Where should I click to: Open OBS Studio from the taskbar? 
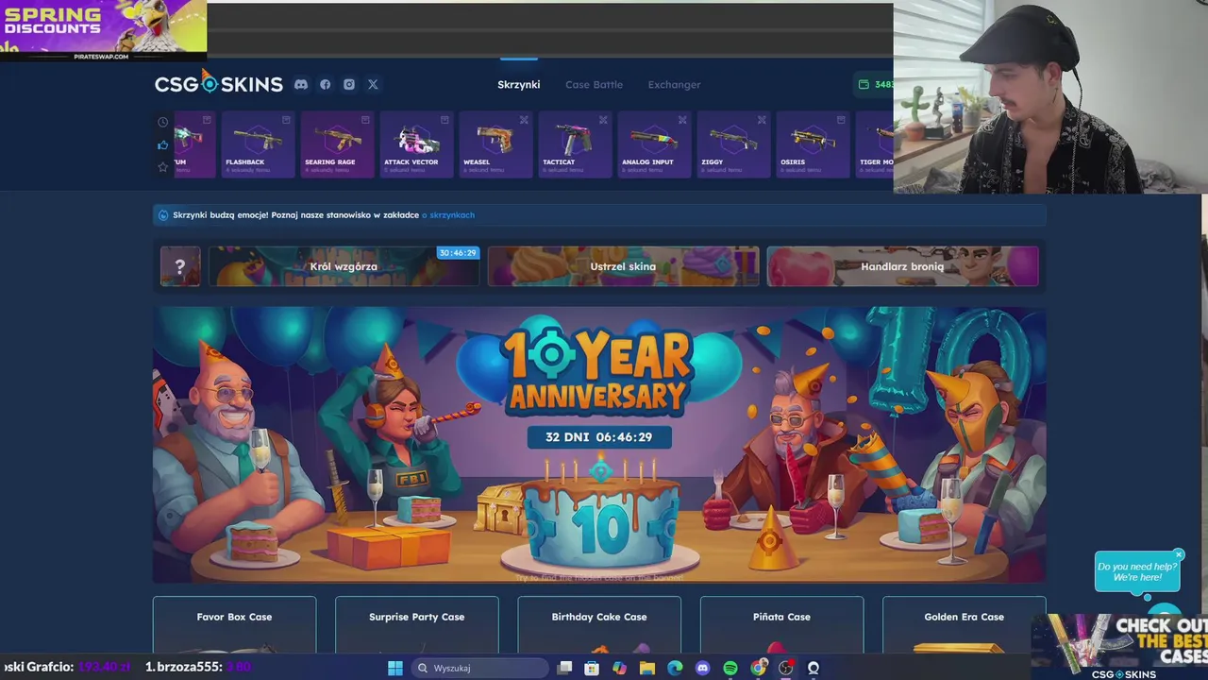(x=786, y=668)
